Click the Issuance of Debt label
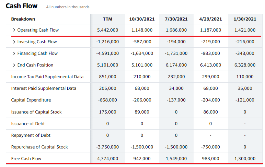 pos(28,123)
